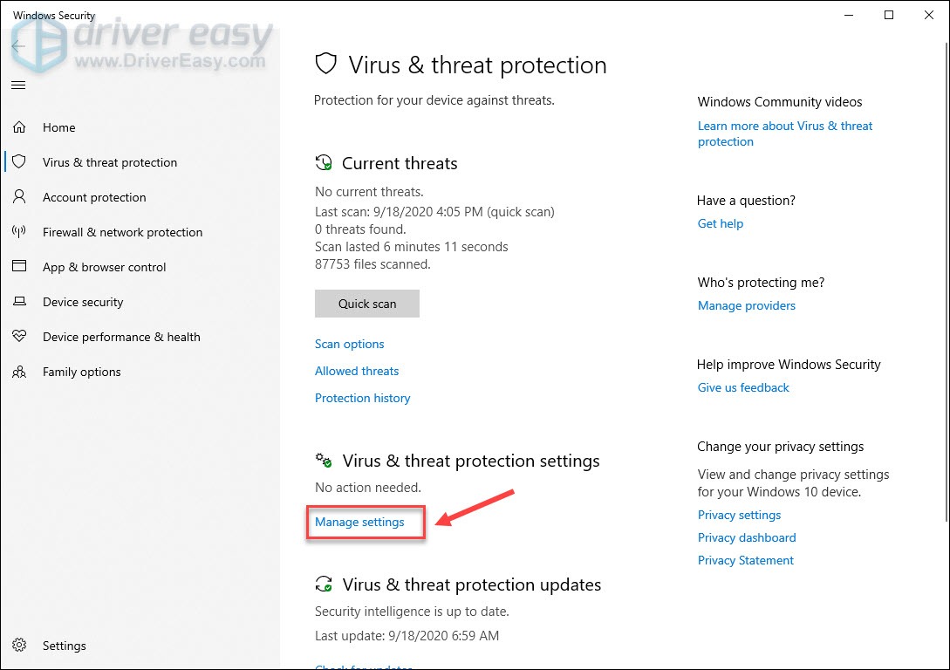The height and width of the screenshot is (670, 950).
Task: Open the Privacy dashboard link
Action: (x=747, y=537)
